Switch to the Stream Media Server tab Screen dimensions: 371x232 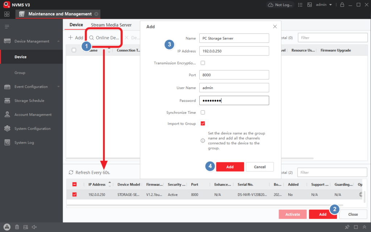111,25
